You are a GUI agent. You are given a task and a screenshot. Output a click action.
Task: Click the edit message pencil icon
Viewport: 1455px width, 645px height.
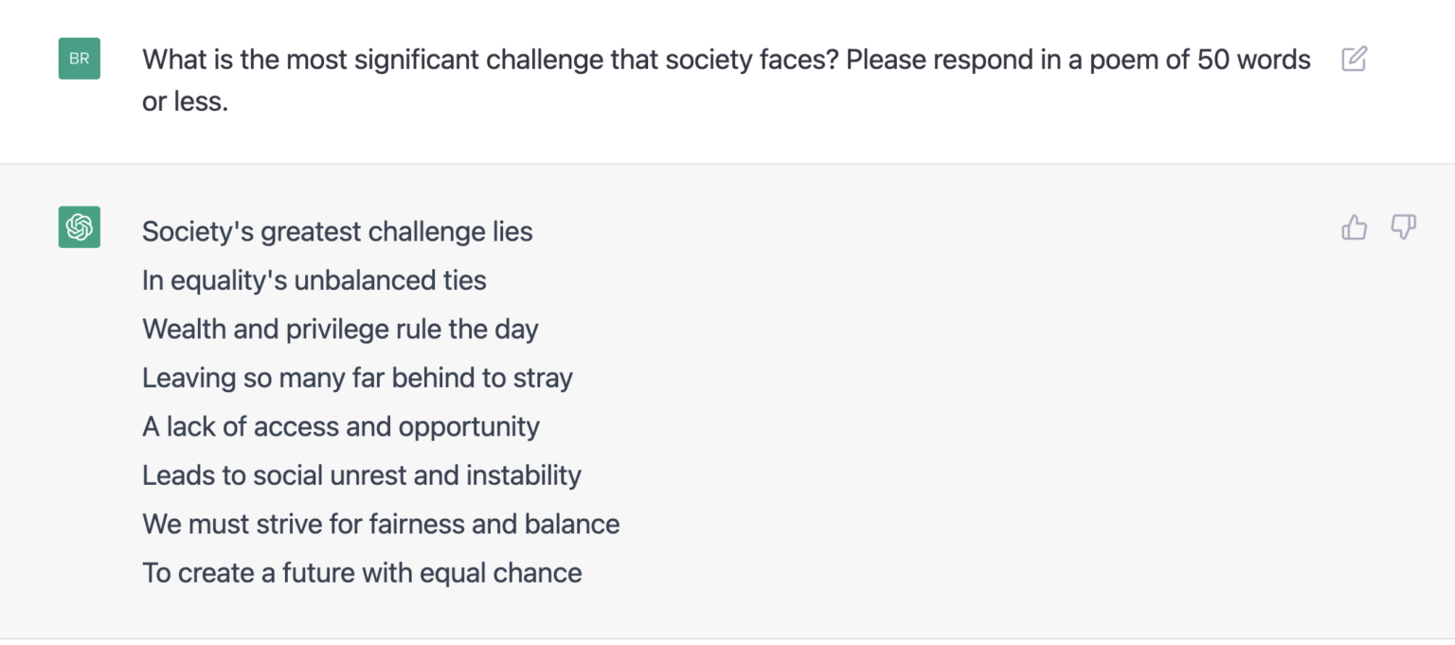pos(1354,59)
